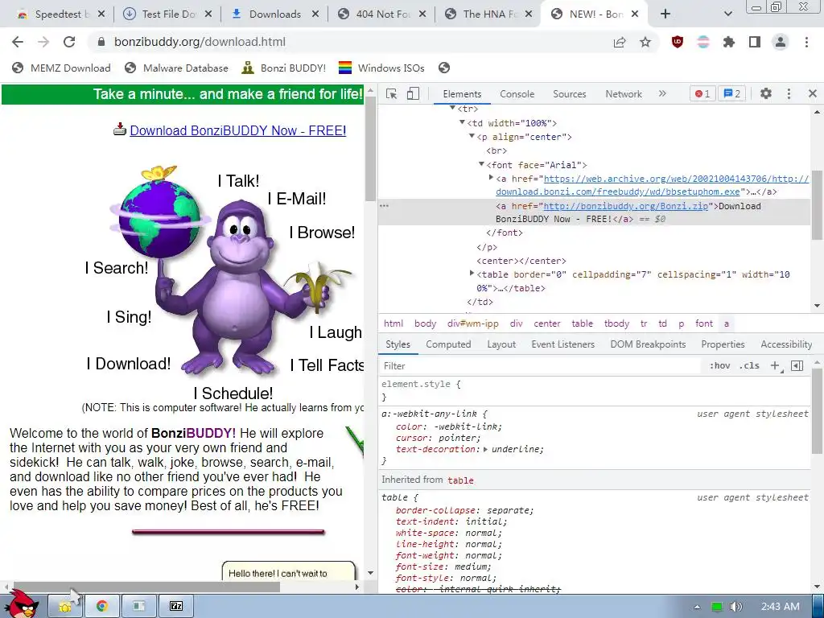Open the Sources panel tab
The height and width of the screenshot is (618, 824).
click(x=569, y=94)
